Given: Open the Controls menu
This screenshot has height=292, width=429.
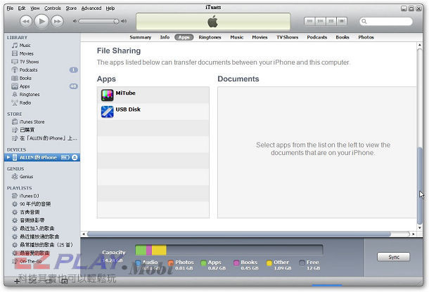Looking at the screenshot, I should [x=53, y=8].
